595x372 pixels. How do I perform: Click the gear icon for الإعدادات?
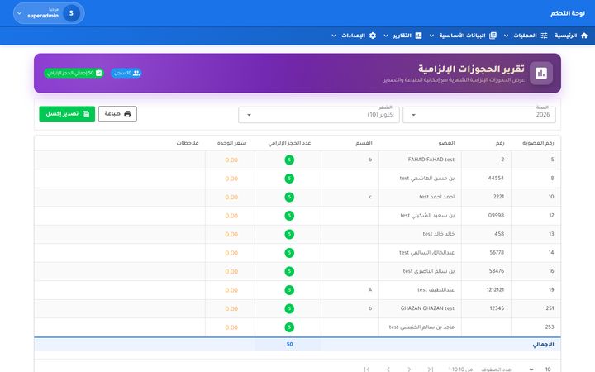tap(373, 36)
